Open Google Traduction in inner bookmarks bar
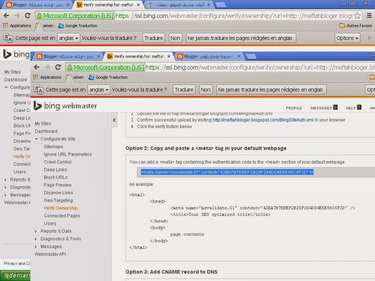 [x=108, y=77]
